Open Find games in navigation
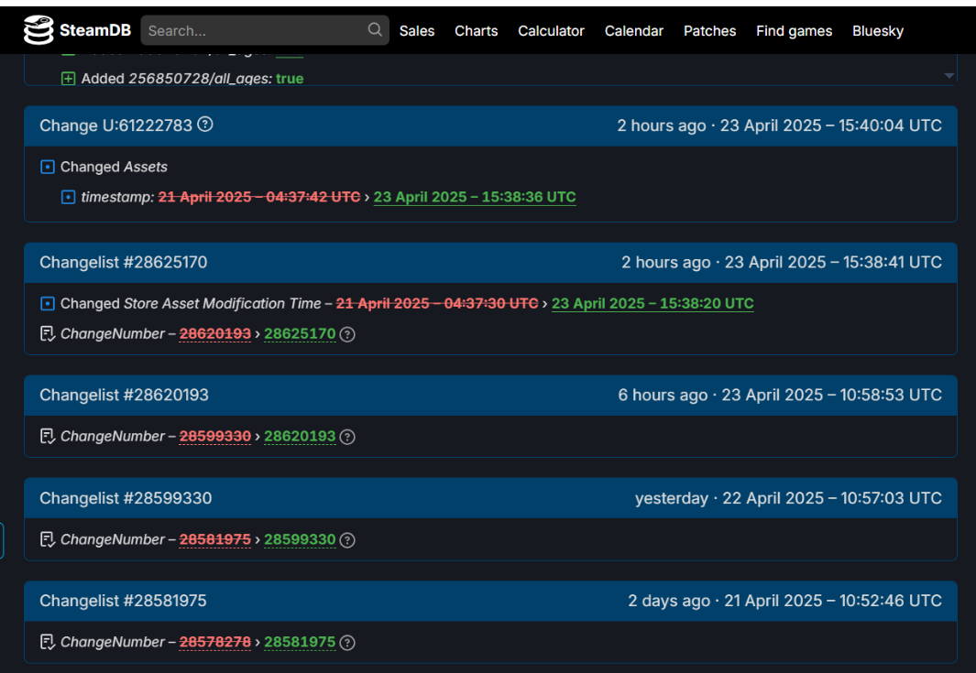 [x=794, y=31]
